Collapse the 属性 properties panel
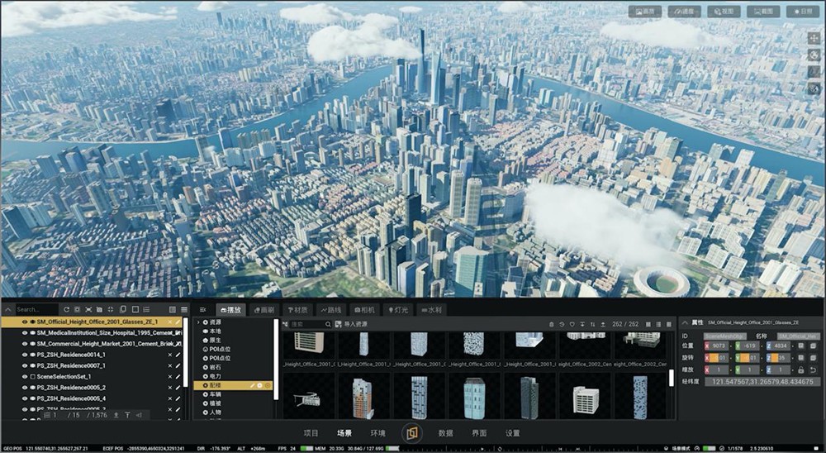 [x=685, y=322]
